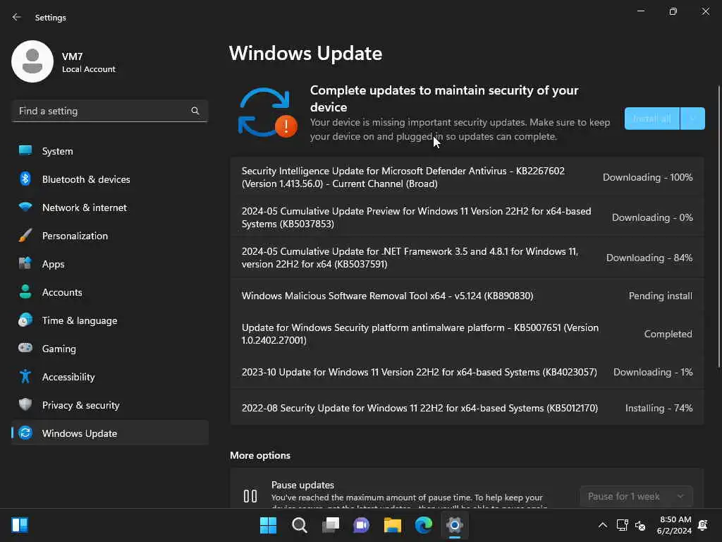Launch Microsoft Edge from taskbar
Screen dimensions: 722x542
(x=423, y=525)
